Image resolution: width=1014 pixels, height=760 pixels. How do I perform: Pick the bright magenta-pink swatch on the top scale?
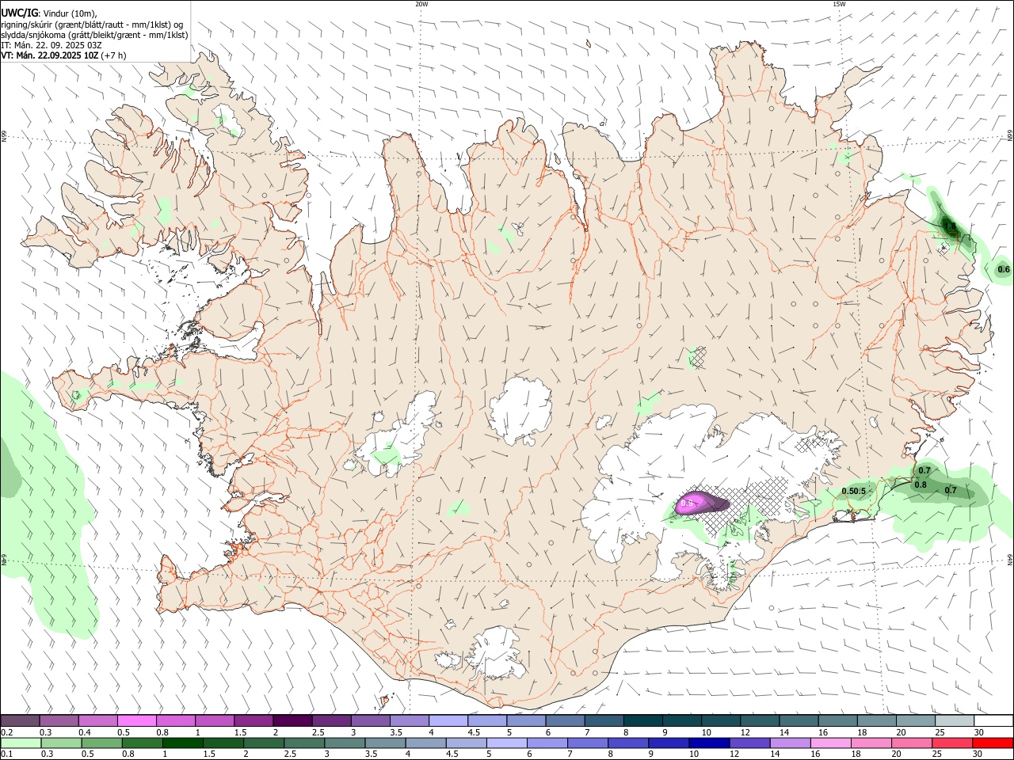(136, 720)
